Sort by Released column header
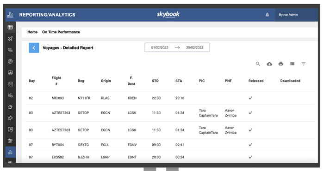Screen dimensions: 324x171 256,81
